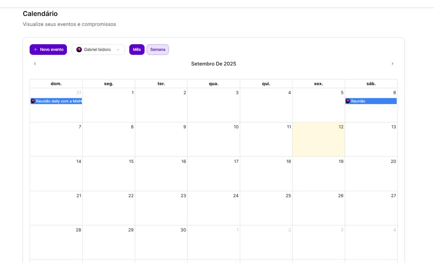Screen dimensions: 434x263
Task: Open the Reunião daily com a MidH event
Action: click(56, 101)
